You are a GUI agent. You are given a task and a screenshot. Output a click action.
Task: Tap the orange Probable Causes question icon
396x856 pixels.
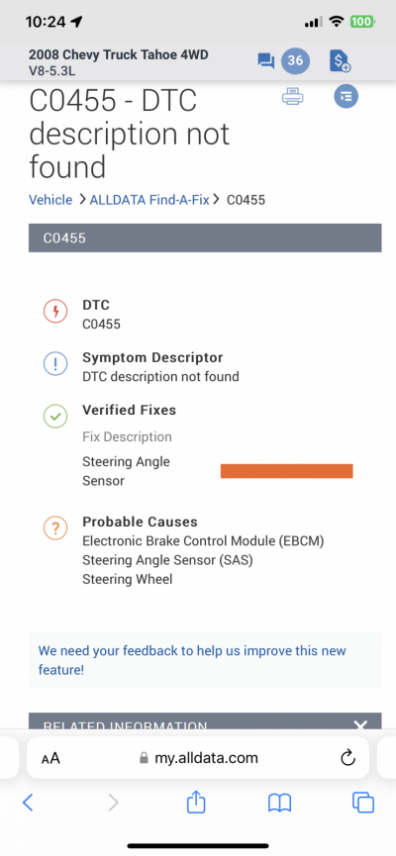point(55,527)
